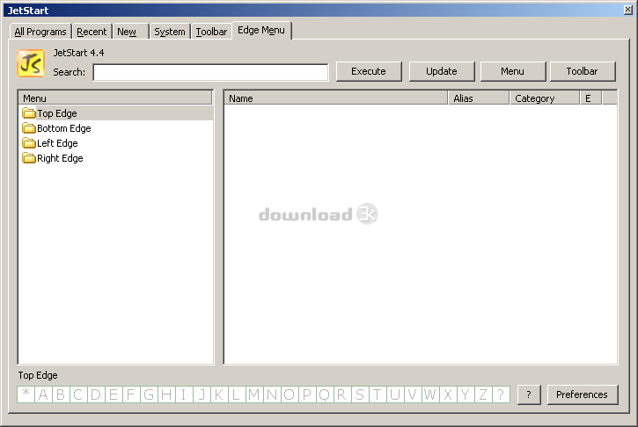The width and height of the screenshot is (638, 427).
Task: Filter by letter Y
Action: (465, 394)
